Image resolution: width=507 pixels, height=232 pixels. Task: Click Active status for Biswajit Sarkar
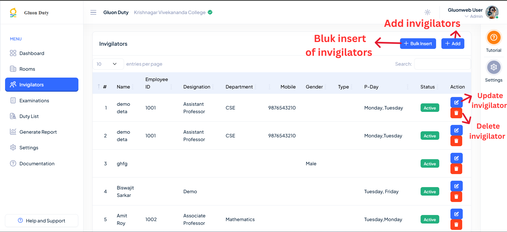click(430, 192)
